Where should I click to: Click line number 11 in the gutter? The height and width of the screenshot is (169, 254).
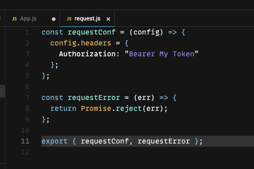[x=25, y=141]
